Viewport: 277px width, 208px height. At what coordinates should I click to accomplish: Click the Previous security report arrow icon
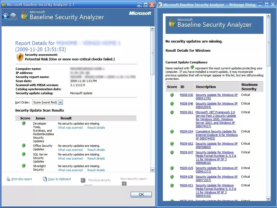pyautogui.click(x=83, y=180)
